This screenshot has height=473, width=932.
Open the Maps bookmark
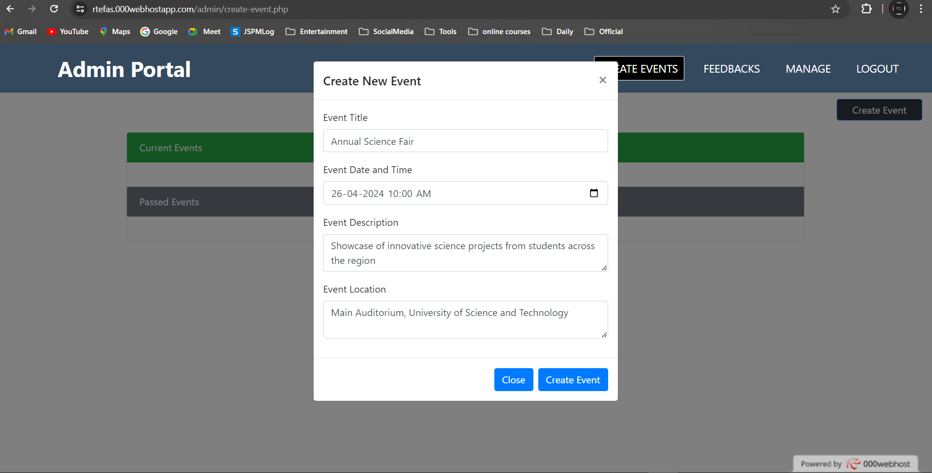click(x=115, y=31)
